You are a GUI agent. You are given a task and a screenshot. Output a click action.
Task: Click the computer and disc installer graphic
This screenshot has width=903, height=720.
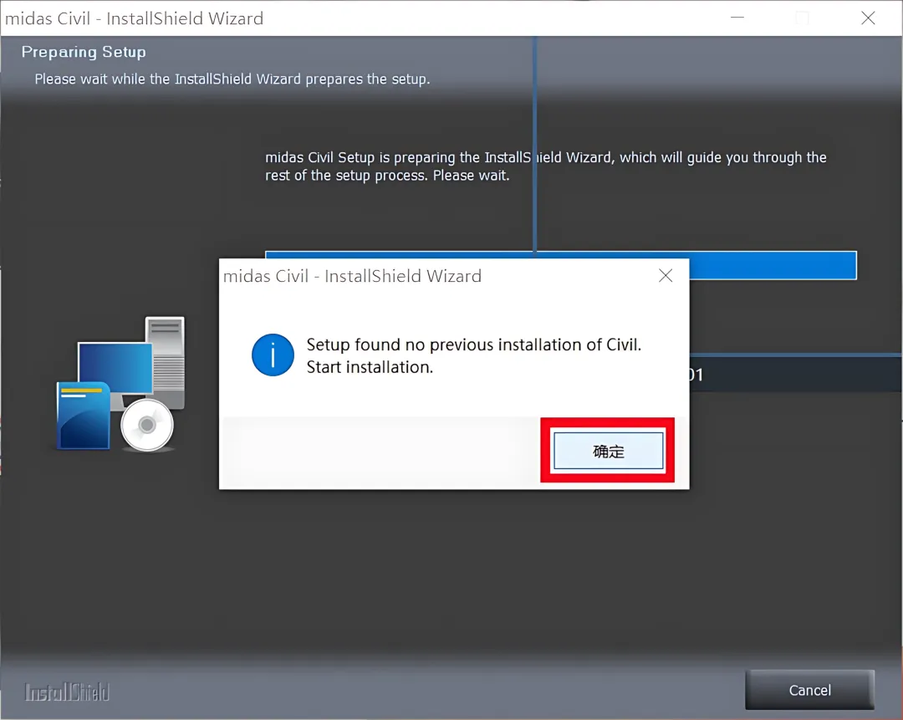click(121, 384)
